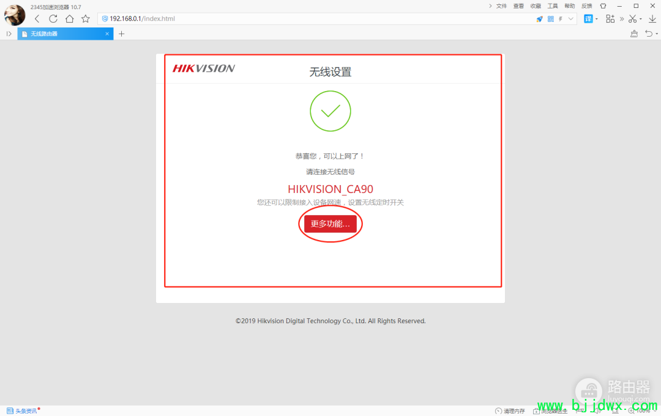Click the user avatar picture
This screenshot has width=661, height=416.
15,15
